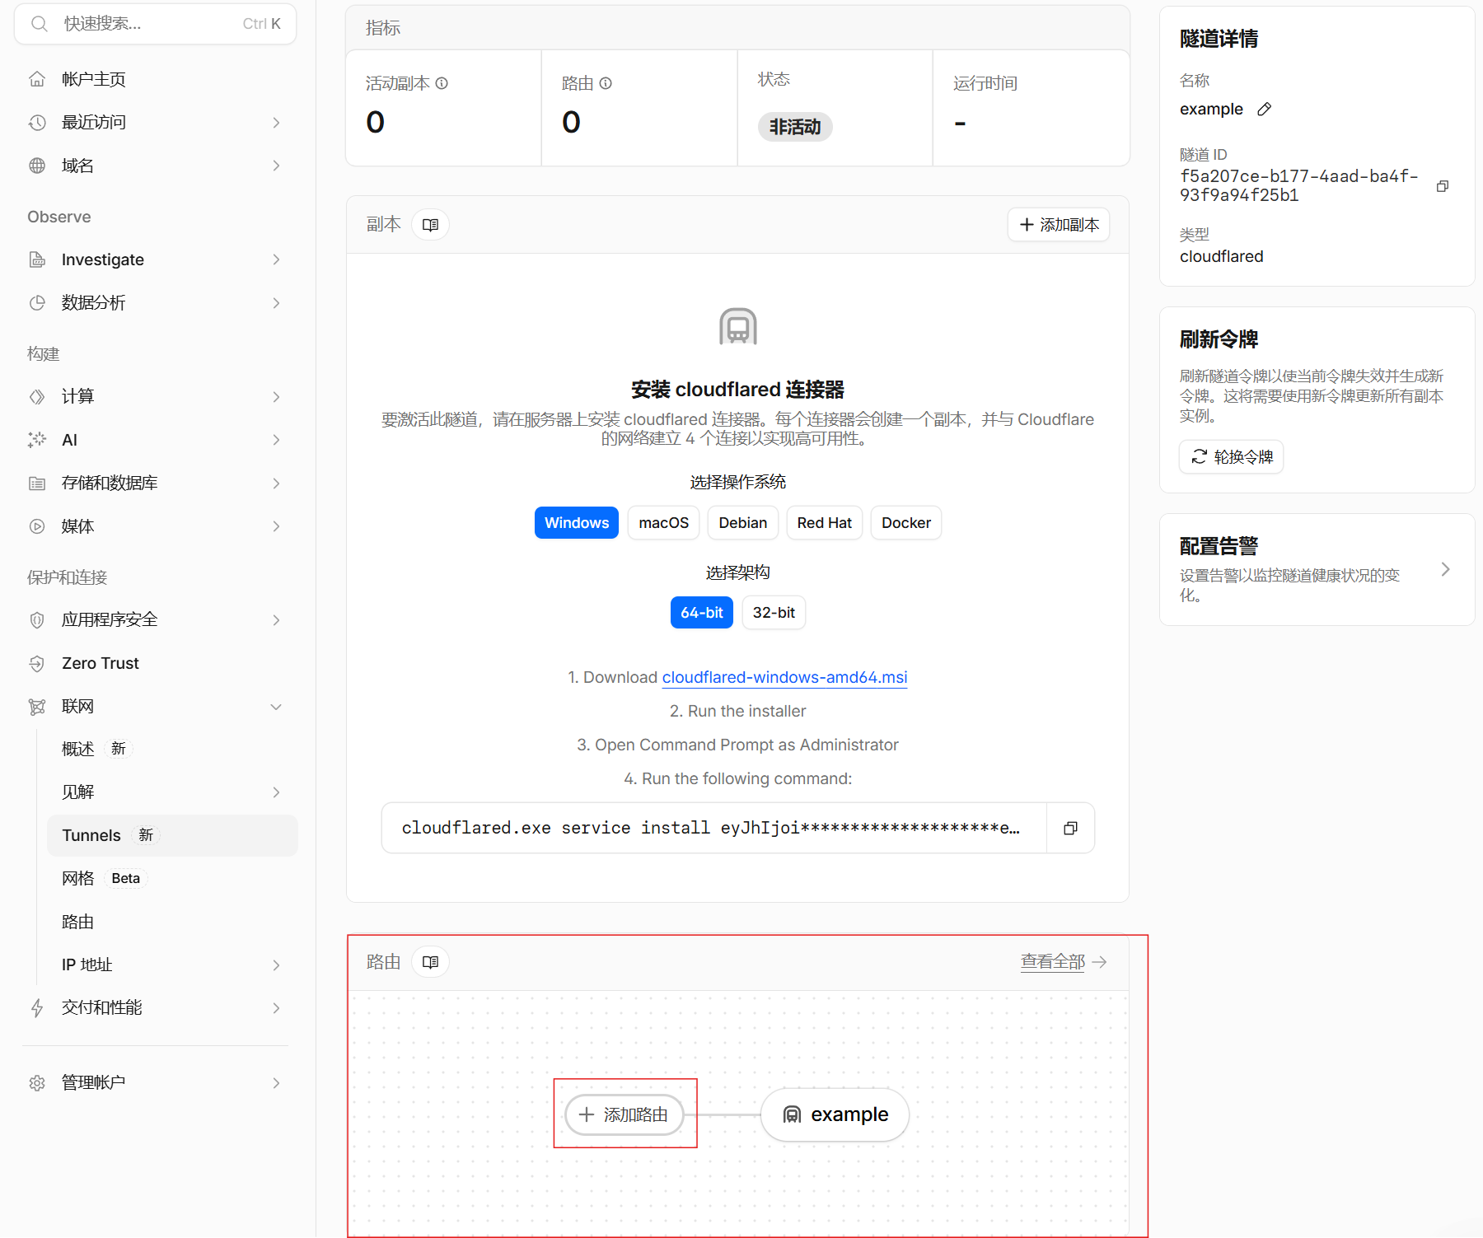Select the Debian operating system
The image size is (1483, 1238).
coord(743,523)
